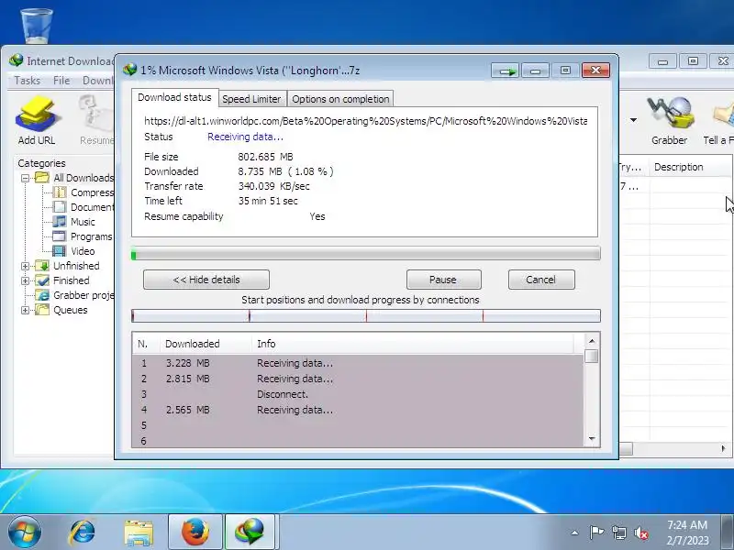The height and width of the screenshot is (550, 734).
Task: Click the Downloaded column header in connections list
Action: click(x=206, y=344)
